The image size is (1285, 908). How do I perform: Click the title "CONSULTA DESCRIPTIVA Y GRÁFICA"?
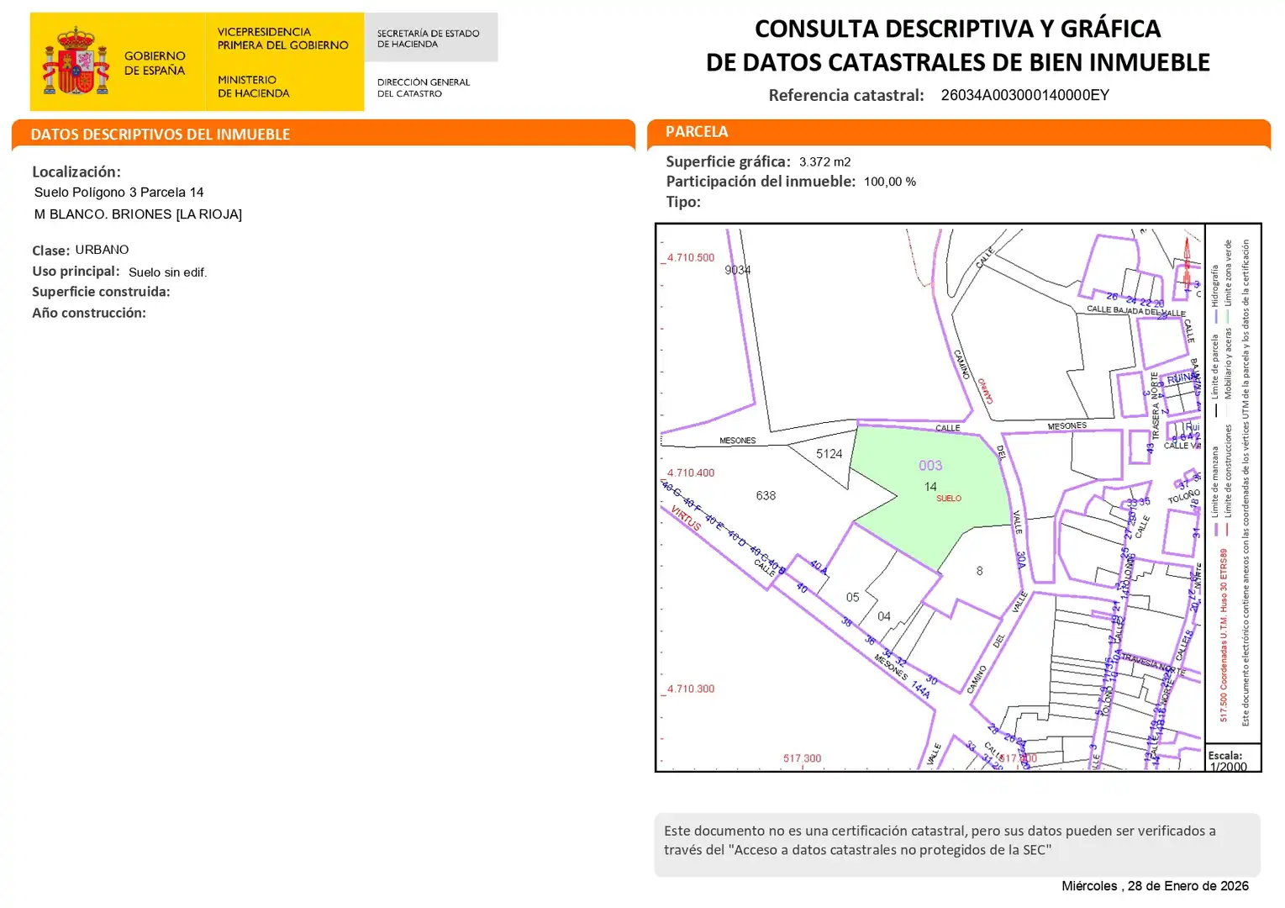(958, 29)
